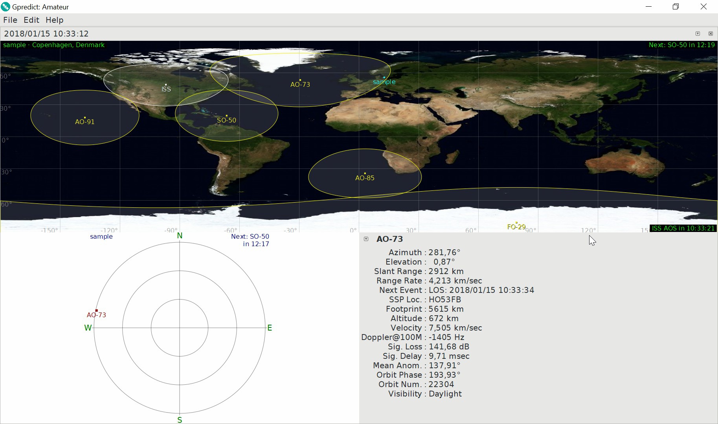Click 'Next: SO-50 in 12:17' in polar view
The image size is (718, 424).
(x=250, y=240)
